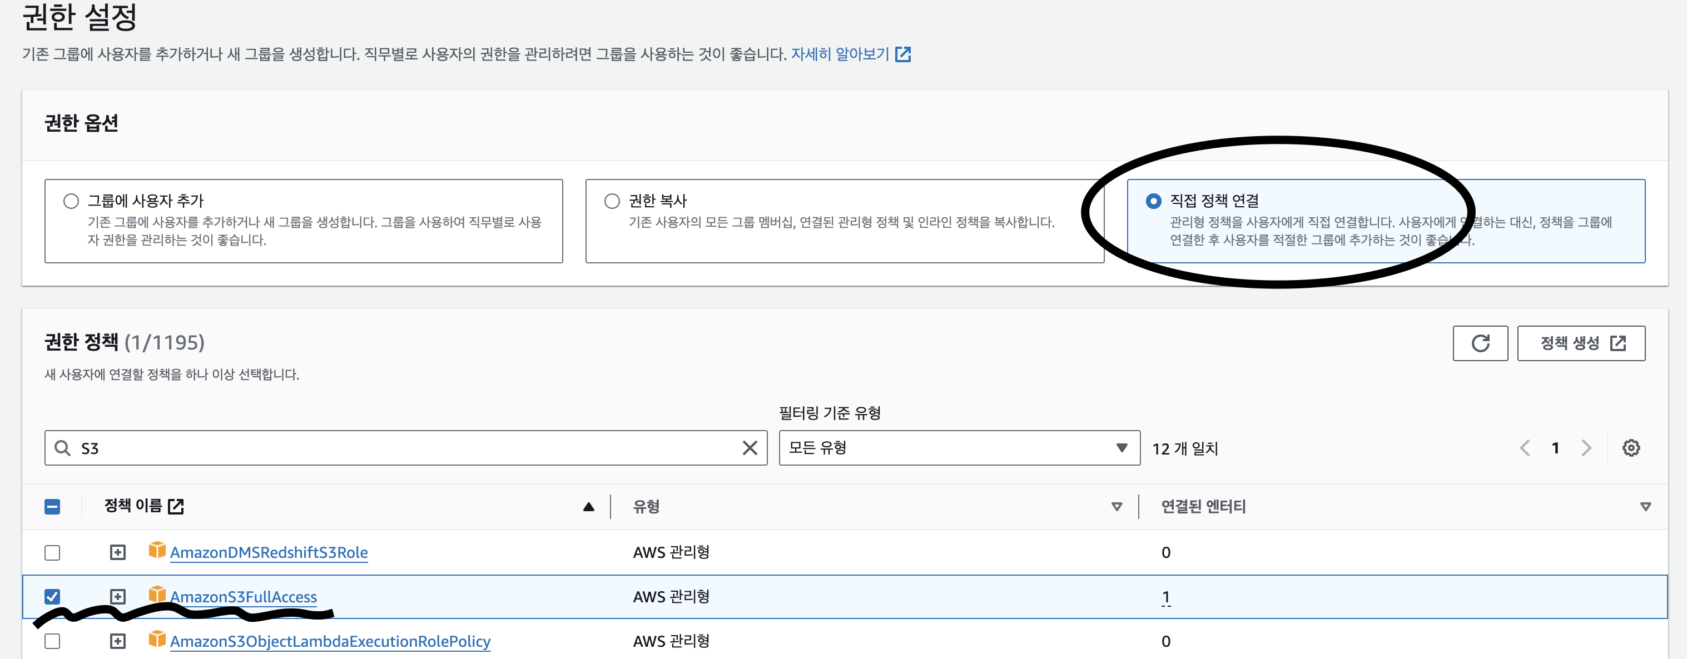The image size is (1687, 659).
Task: Expand AmazonS3ObjectLambdaExecutionRolePolicy row details
Action: pyautogui.click(x=117, y=641)
